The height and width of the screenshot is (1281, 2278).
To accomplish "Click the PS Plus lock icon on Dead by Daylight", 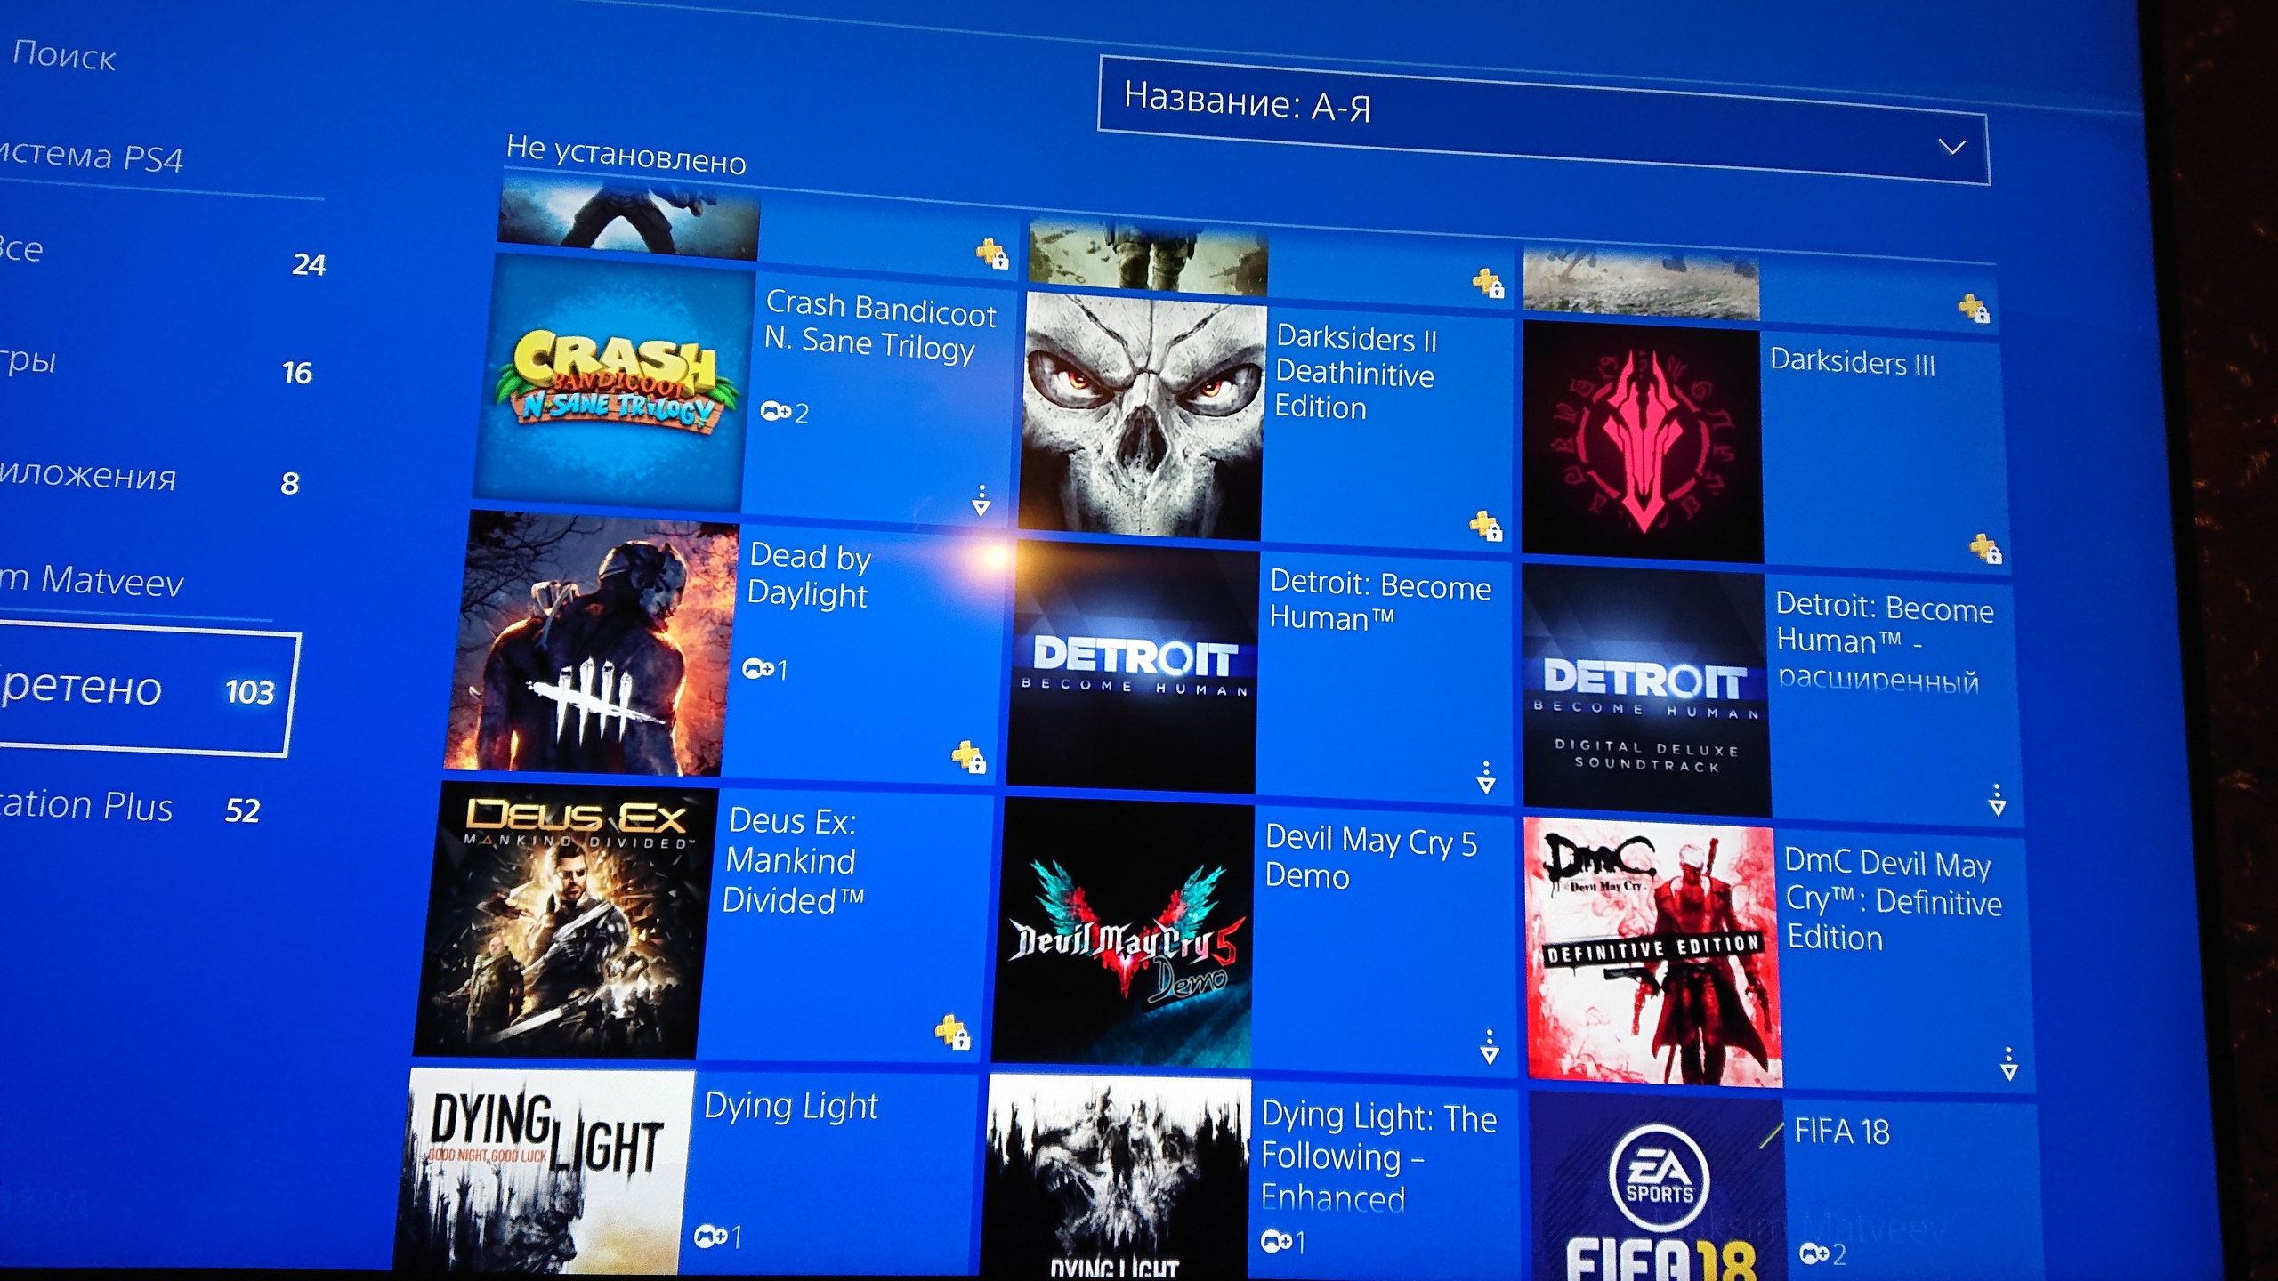I will [968, 757].
